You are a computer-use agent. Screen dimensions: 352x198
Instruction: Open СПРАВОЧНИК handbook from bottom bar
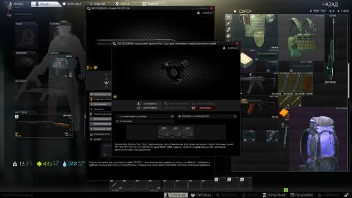(274, 195)
